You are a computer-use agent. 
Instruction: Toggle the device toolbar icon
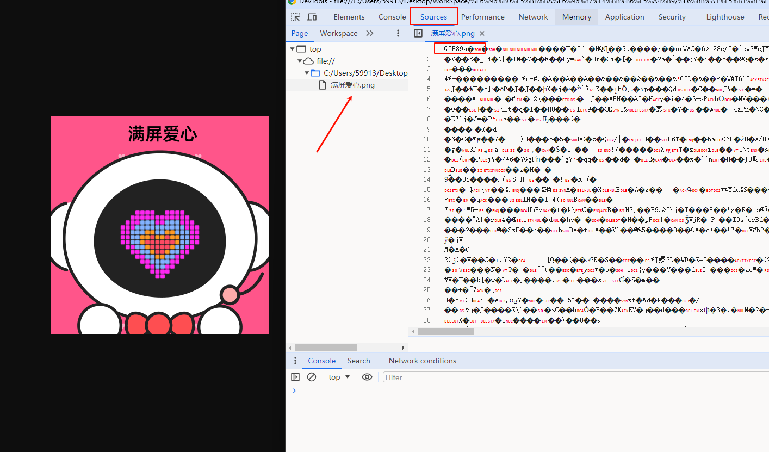tap(312, 17)
